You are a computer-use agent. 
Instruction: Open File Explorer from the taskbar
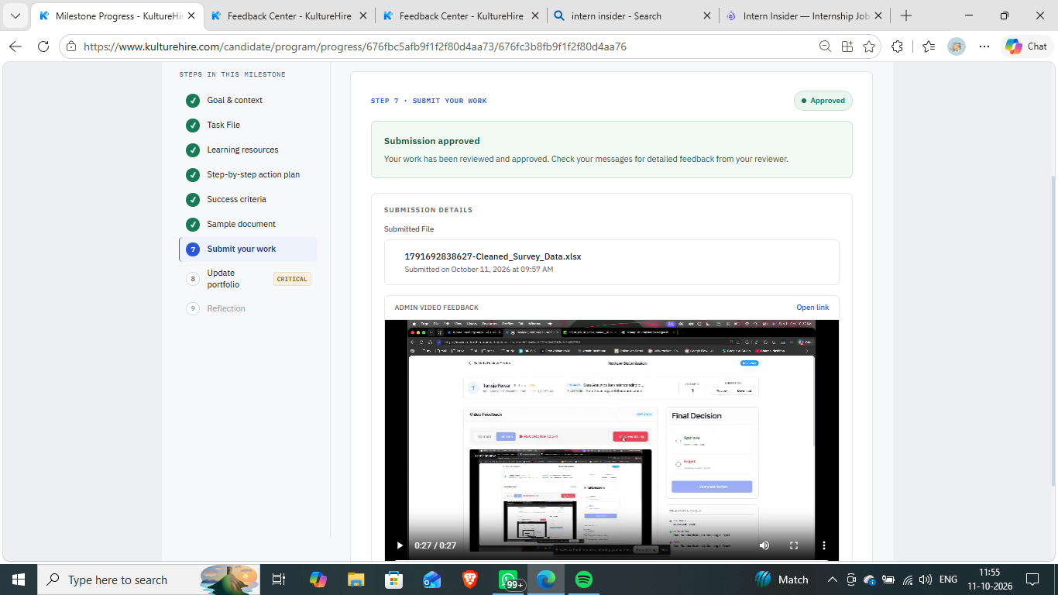[x=356, y=580]
